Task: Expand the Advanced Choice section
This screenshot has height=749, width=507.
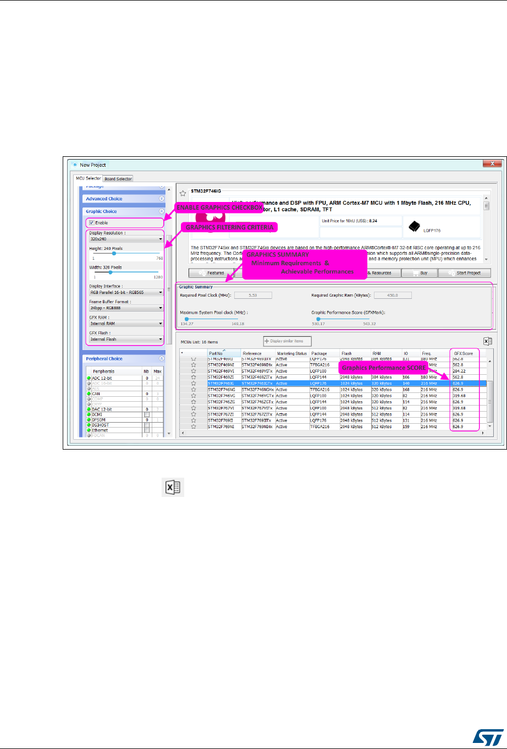Action: pyautogui.click(x=162, y=199)
